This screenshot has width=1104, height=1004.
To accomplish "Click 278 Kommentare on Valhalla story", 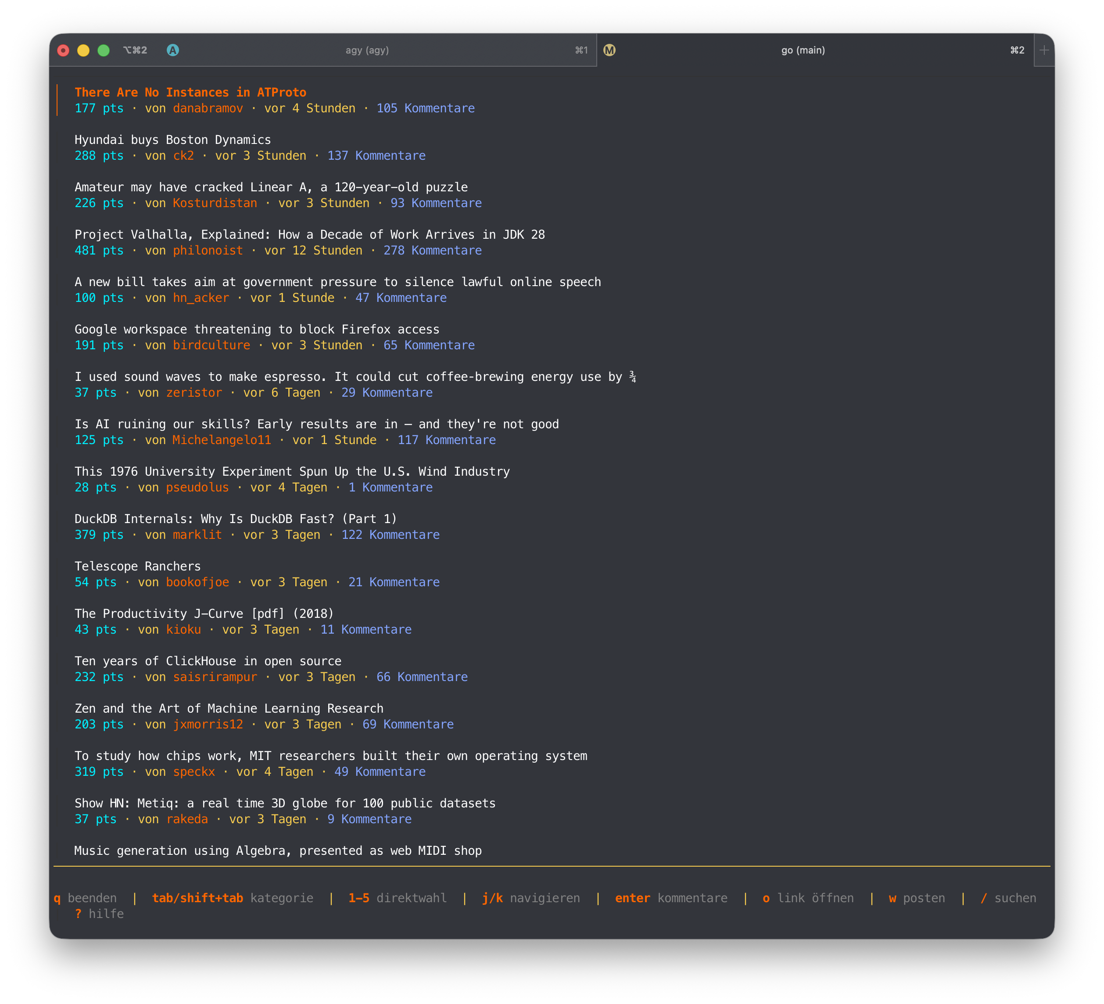I will [433, 250].
